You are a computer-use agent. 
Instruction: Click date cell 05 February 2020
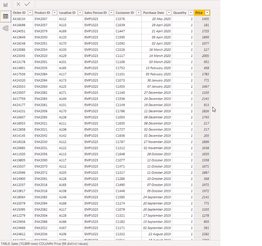coord(157,74)
